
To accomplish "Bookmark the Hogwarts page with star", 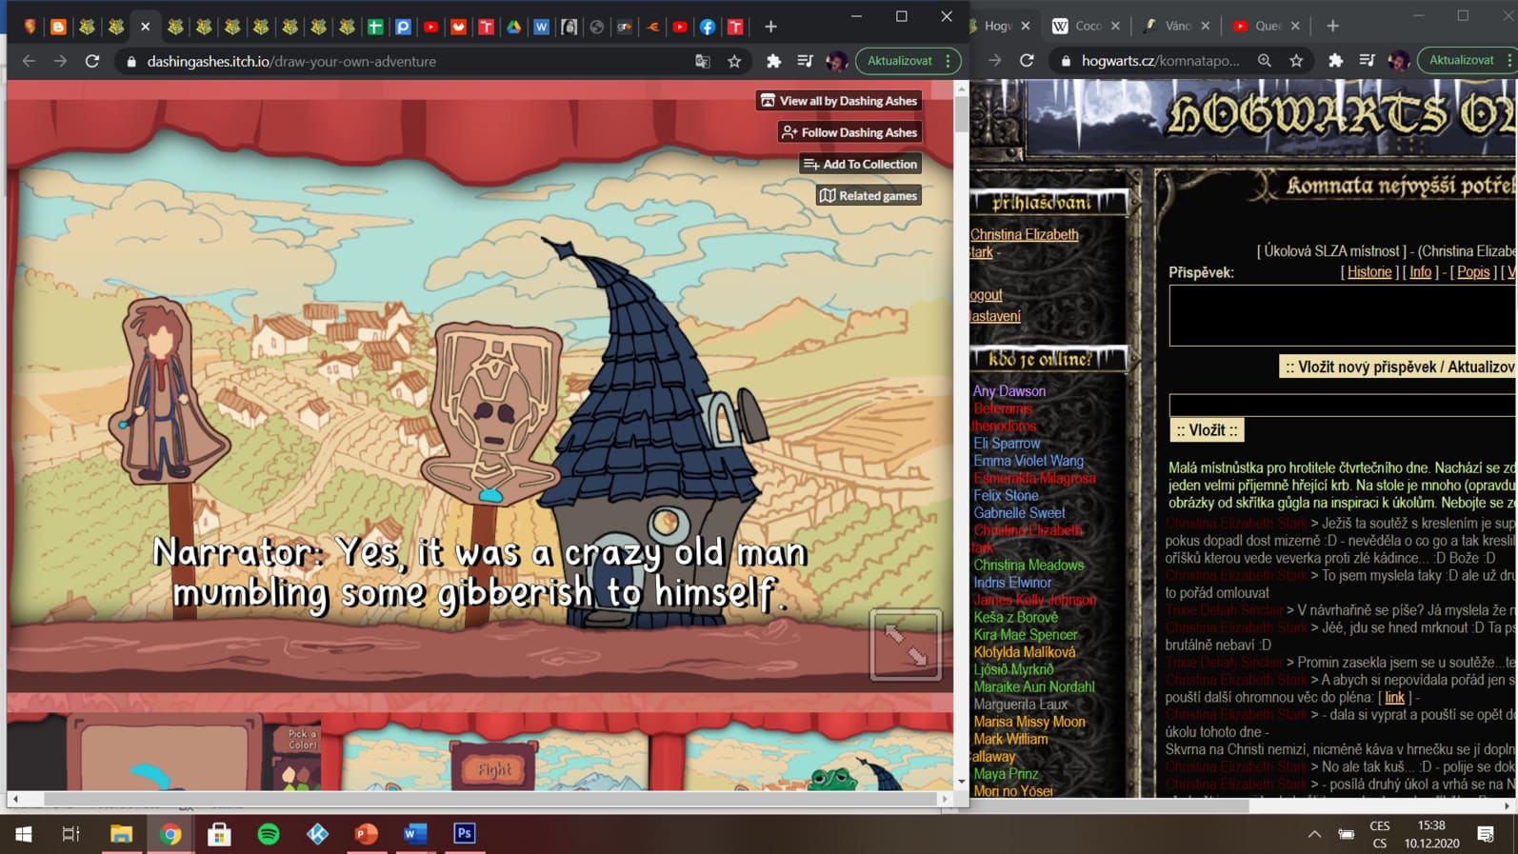I will coord(1296,61).
